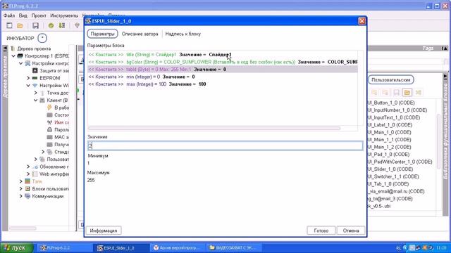Click the Контроллер 1 chip icon
Viewport: 451px width, 253px height.
pyautogui.click(x=20, y=56)
